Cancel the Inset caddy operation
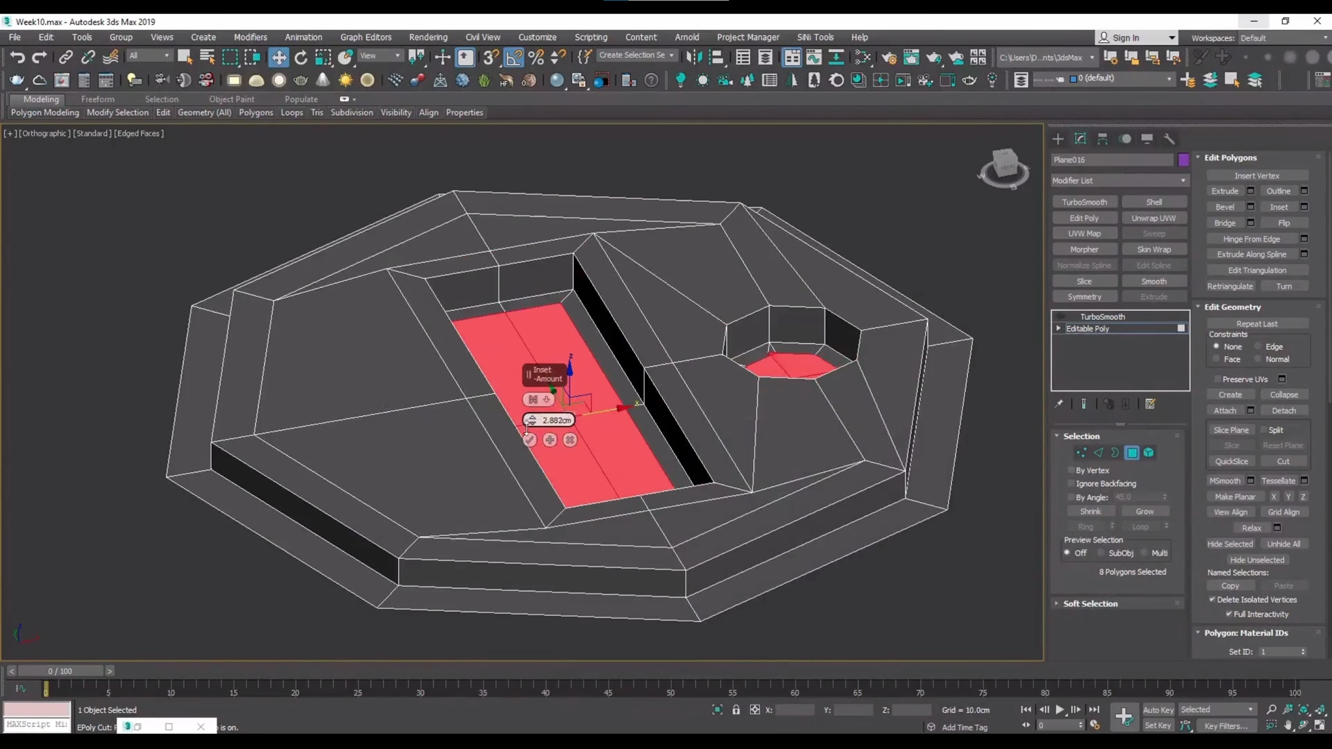Screen dimensions: 1332x749 click(x=570, y=440)
